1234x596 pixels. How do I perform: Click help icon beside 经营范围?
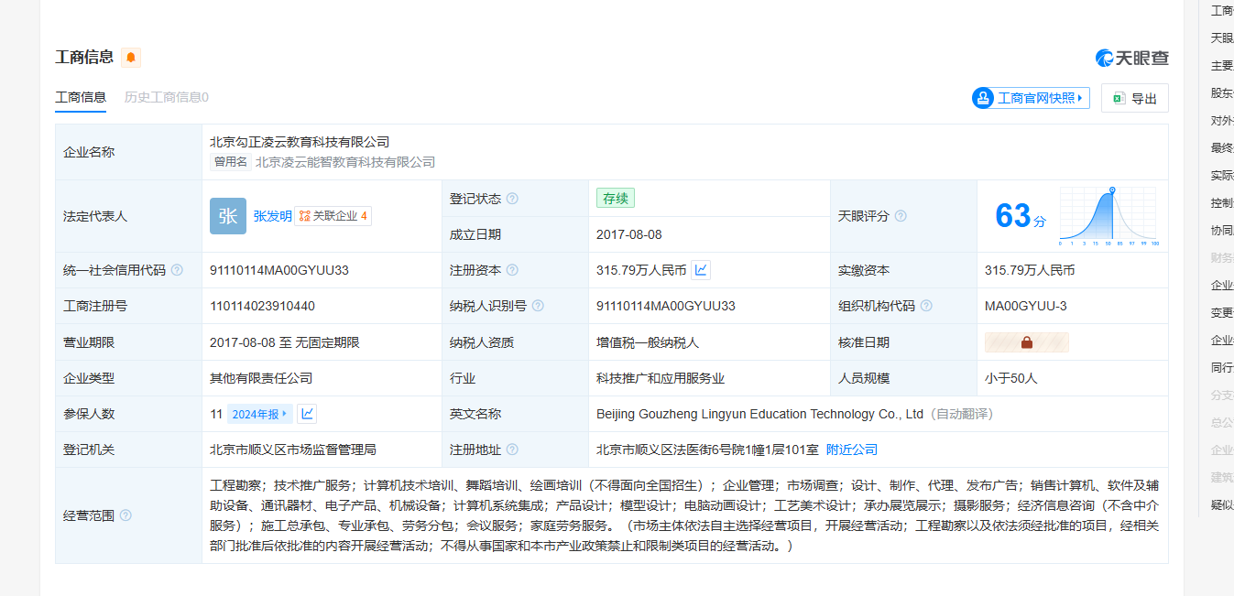(x=126, y=515)
